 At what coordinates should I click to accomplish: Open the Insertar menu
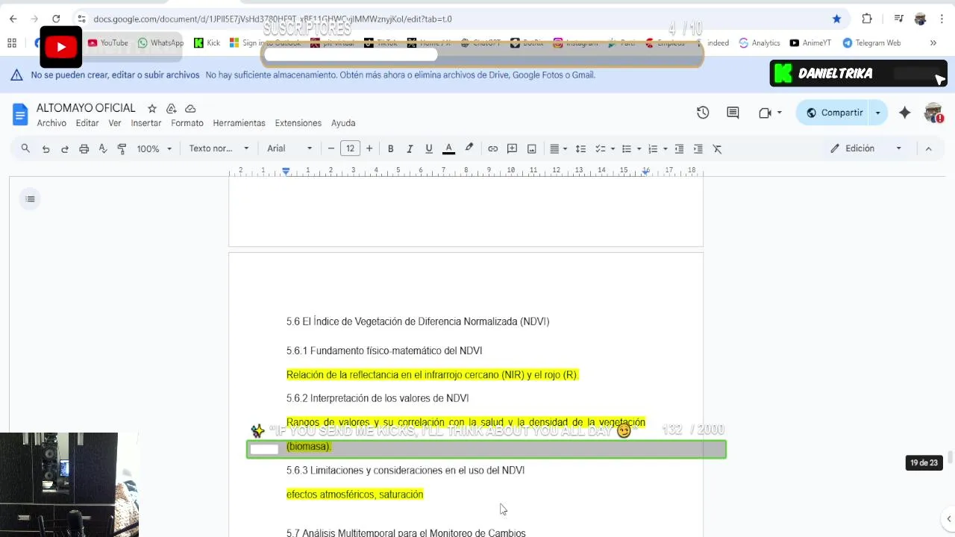(146, 123)
